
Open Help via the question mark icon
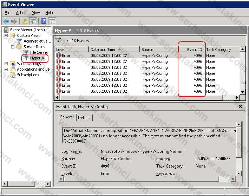pyautogui.click(x=44, y=21)
